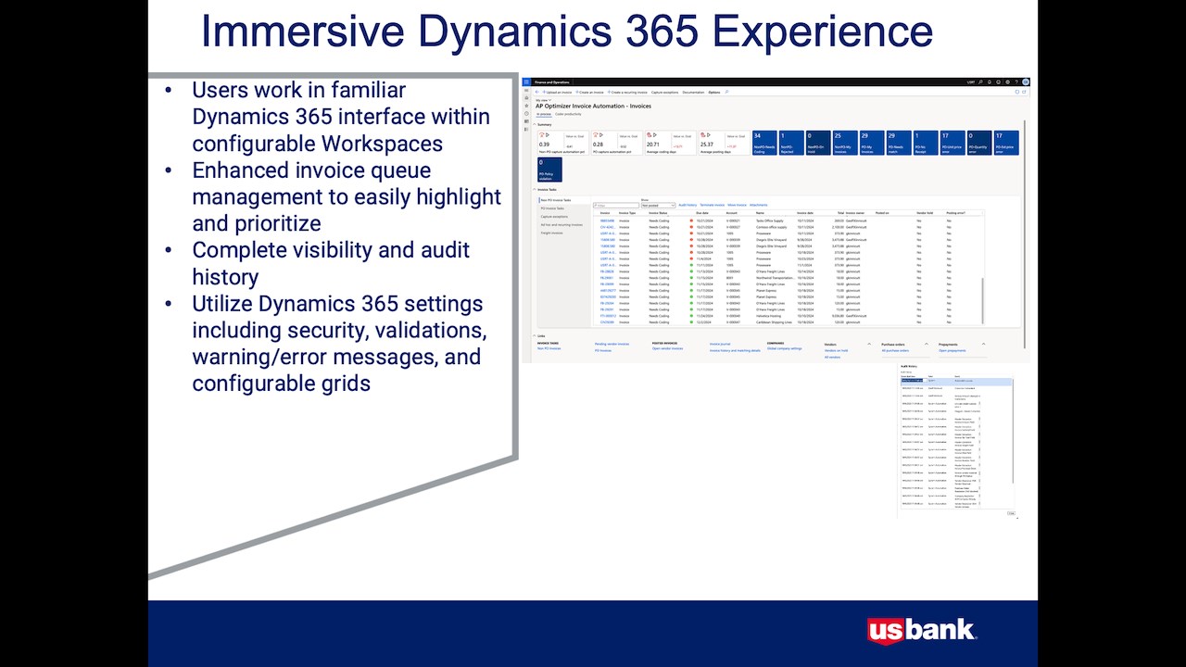Image resolution: width=1186 pixels, height=667 pixels.
Task: Open the 0 NonPO-On hold tile
Action: coord(818,143)
